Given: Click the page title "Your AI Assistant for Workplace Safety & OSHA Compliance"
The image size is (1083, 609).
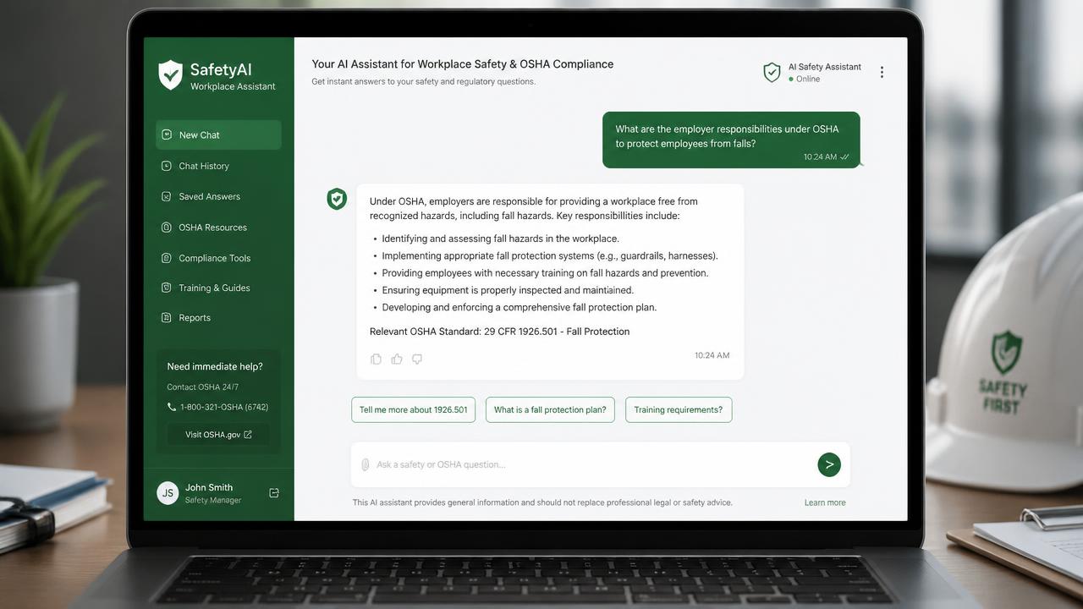Looking at the screenshot, I should (463, 64).
